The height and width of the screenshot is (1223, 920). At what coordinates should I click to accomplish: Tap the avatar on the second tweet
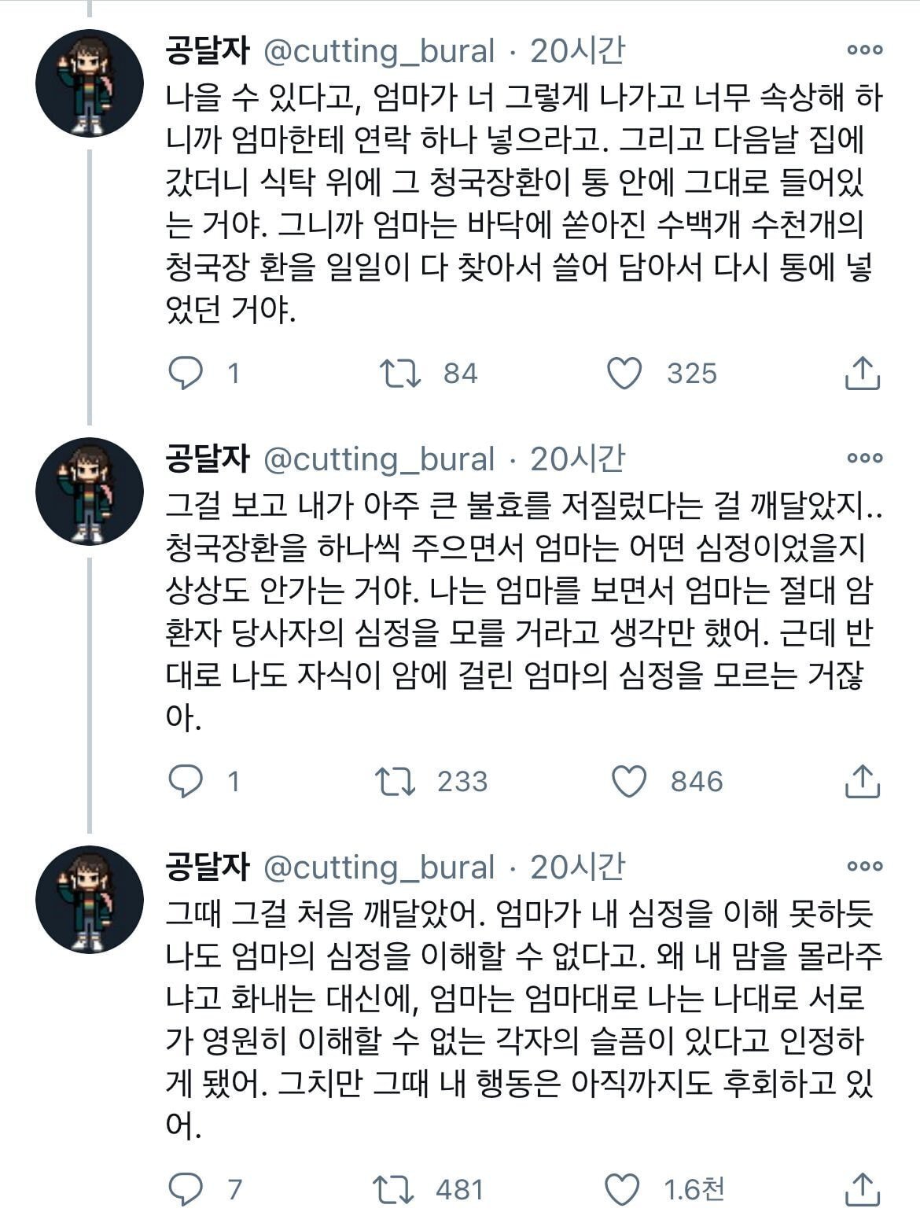[90, 491]
